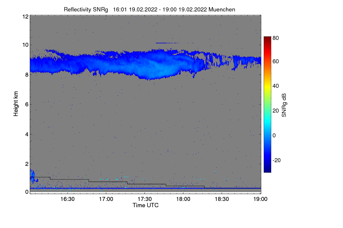Click the dark blue bottom of colorbar
This screenshot has width=343, height=228.
coord(267,170)
